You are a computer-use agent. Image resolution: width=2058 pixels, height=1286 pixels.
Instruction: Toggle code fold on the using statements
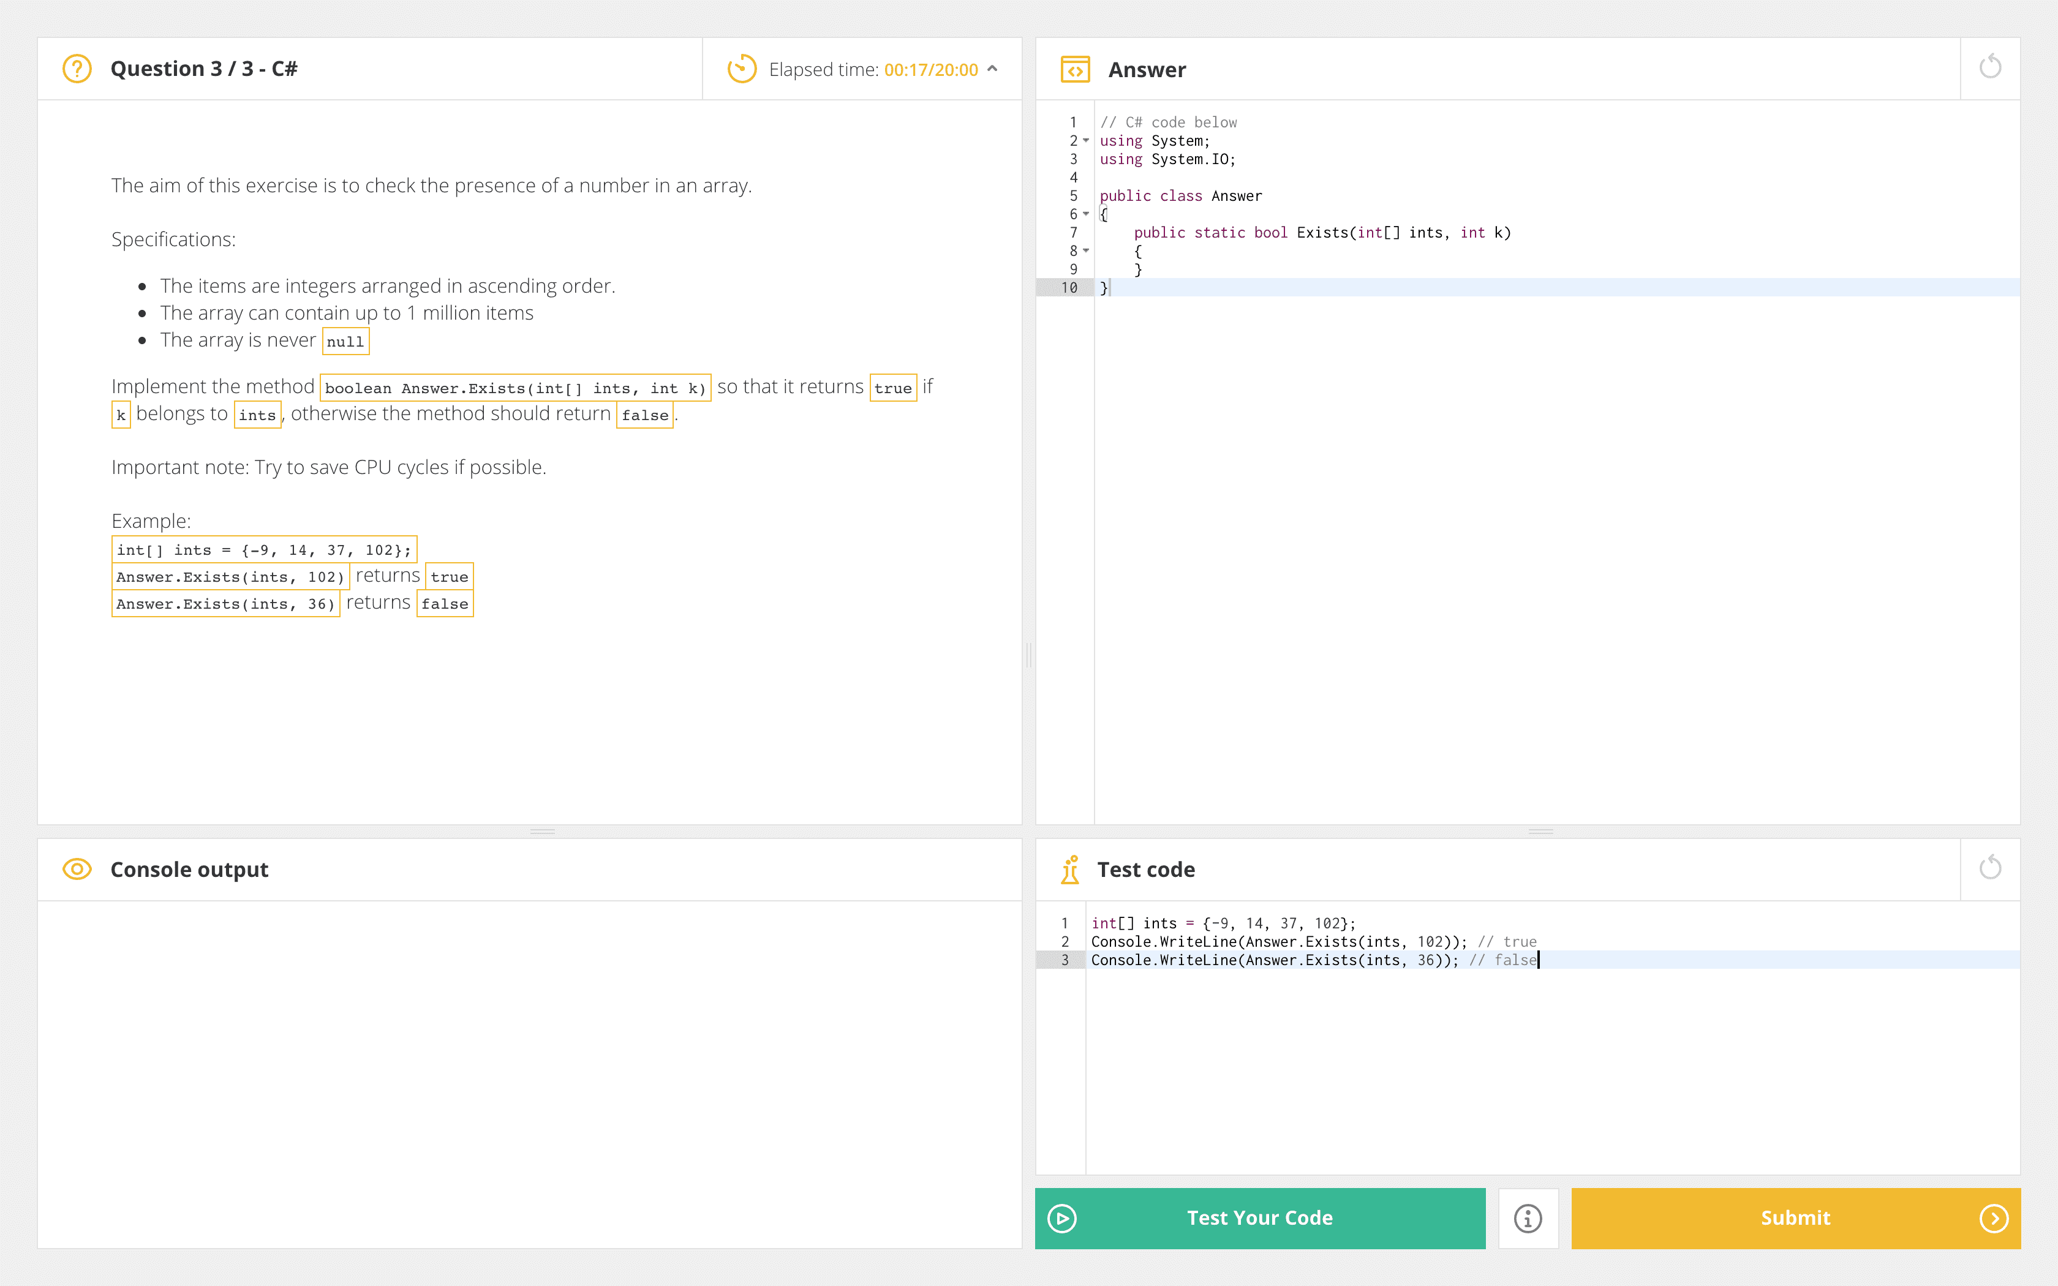coord(1085,141)
